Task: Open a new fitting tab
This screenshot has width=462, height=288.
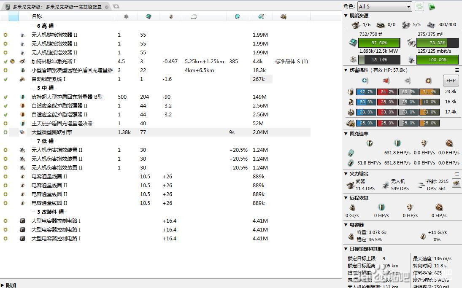Action: 116,6
